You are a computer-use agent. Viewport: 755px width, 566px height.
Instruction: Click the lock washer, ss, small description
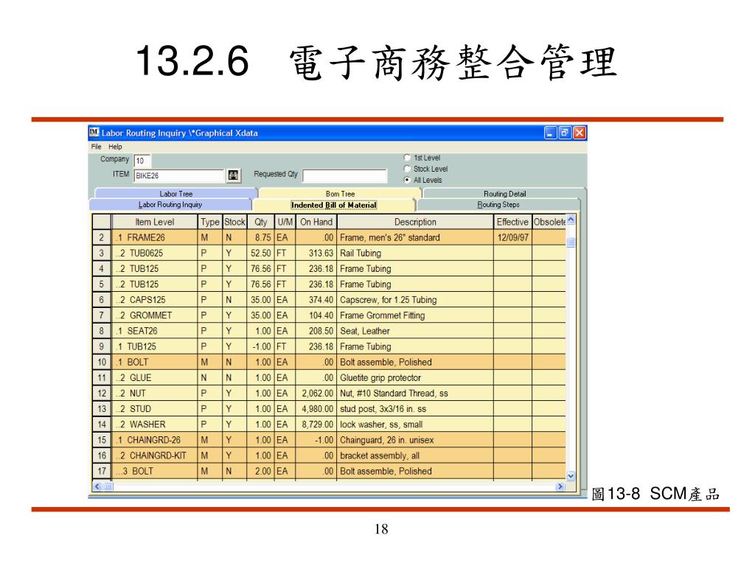point(415,424)
